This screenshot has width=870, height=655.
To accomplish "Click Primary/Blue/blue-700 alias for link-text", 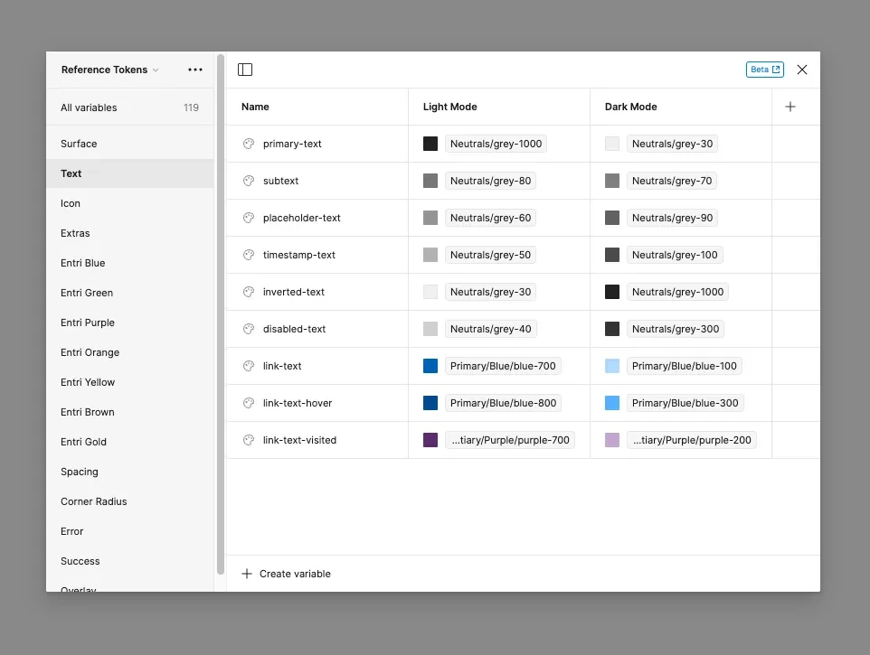I will click(503, 366).
